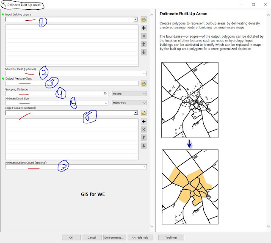
Task: Add Input Building Layers entry with plus icon
Action: tap(144, 28)
